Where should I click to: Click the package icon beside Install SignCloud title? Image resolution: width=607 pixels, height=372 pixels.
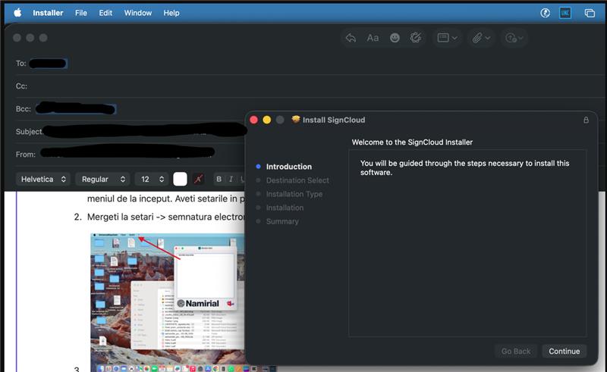pos(296,120)
